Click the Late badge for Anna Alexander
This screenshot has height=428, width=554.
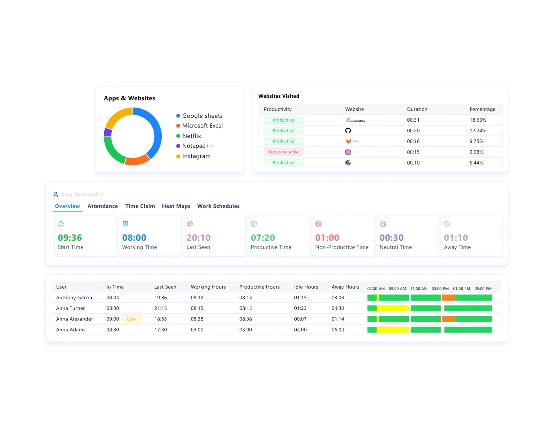pos(131,319)
